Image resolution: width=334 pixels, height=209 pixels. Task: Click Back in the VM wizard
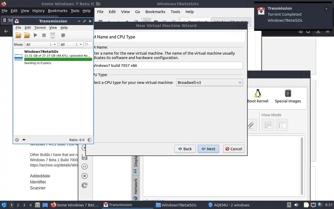tap(185, 149)
